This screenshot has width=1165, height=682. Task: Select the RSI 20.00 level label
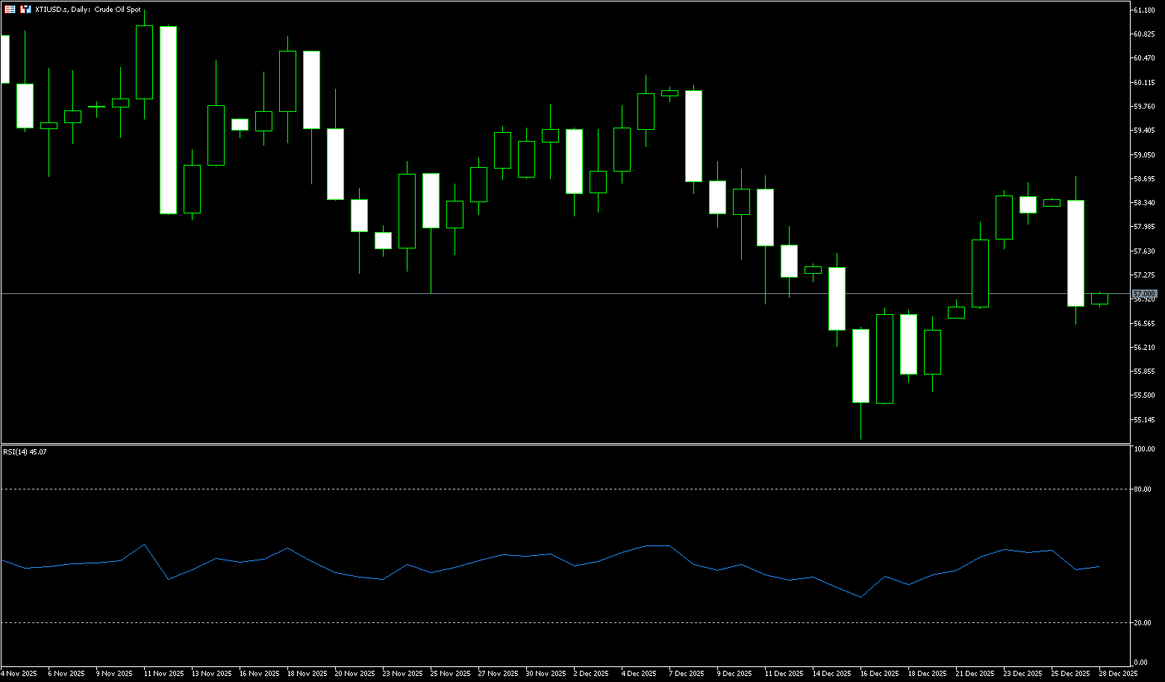[1142, 623]
